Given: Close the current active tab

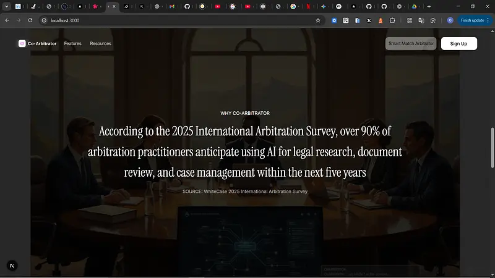Looking at the screenshot, I should click(x=114, y=6).
